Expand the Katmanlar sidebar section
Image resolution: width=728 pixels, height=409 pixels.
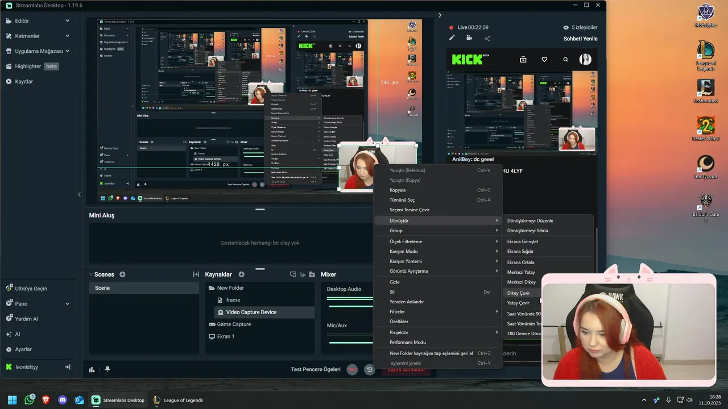pyautogui.click(x=67, y=36)
